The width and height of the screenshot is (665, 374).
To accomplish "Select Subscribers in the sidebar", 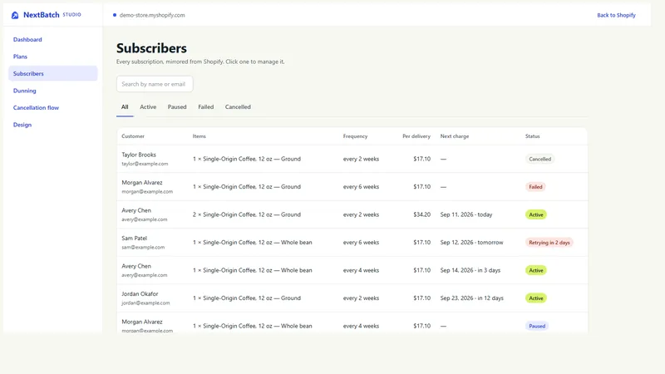I will point(53,73).
